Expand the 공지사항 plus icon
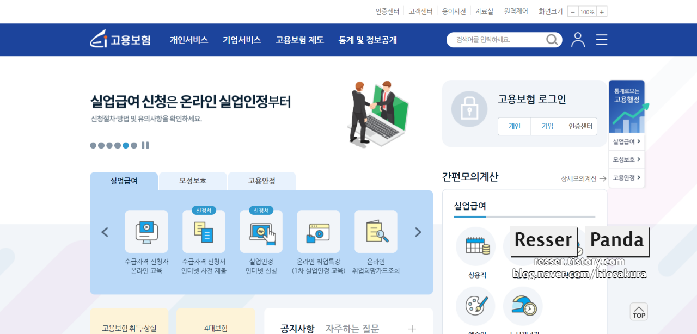 (x=412, y=329)
